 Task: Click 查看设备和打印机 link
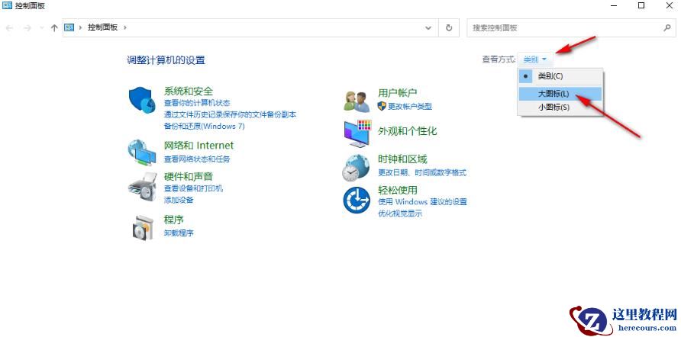(193, 188)
